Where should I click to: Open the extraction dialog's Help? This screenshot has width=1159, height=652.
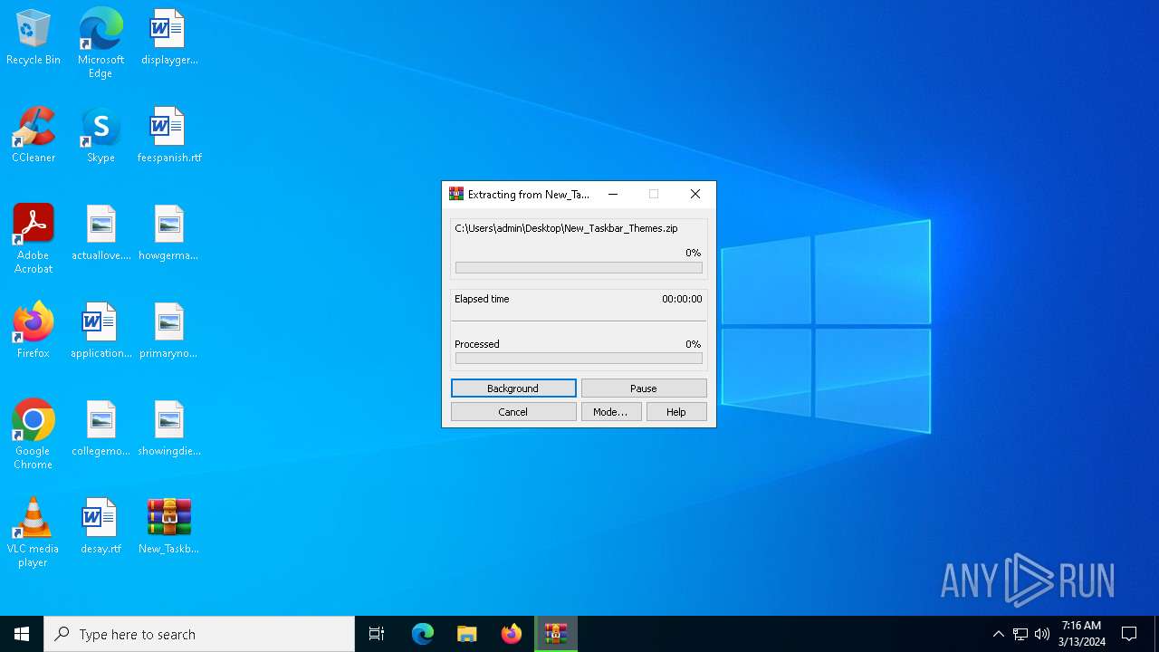676,412
